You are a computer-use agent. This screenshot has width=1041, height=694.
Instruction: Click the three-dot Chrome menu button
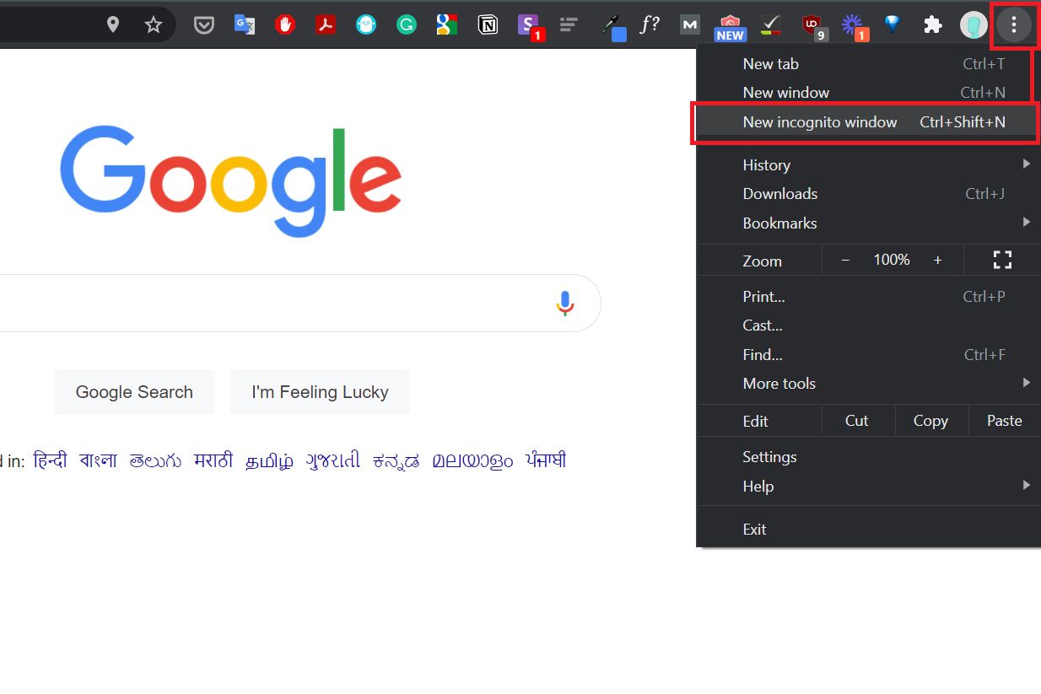click(1014, 25)
